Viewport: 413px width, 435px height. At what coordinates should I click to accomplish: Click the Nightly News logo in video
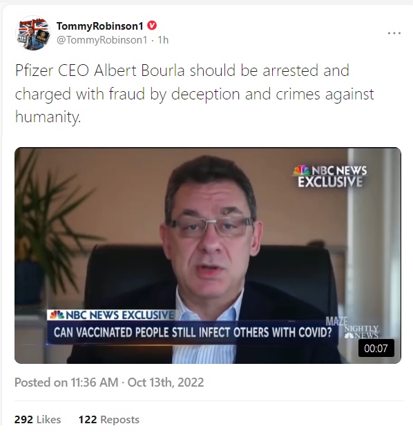361,332
